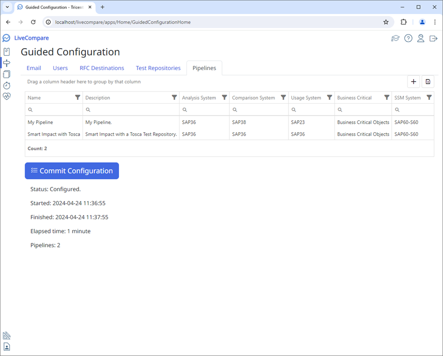This screenshot has height=356, width=443.
Task: Open the Test Repositories tab
Action: click(158, 68)
